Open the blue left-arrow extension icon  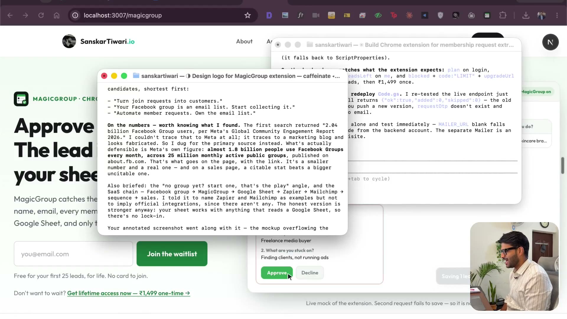click(425, 15)
